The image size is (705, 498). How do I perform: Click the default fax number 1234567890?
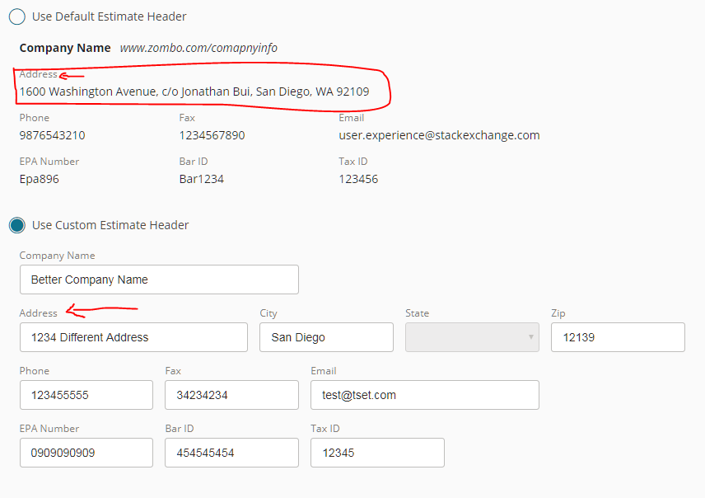[212, 135]
